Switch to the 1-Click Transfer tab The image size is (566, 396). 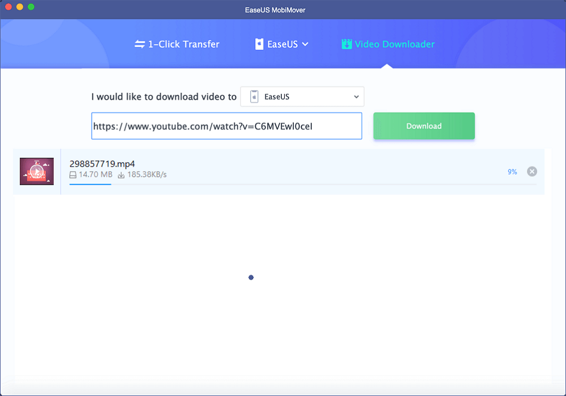pyautogui.click(x=183, y=44)
